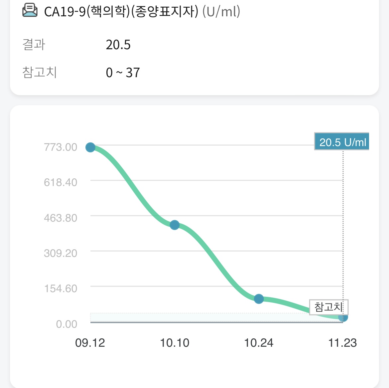Tap the 10.24 date axis label
The height and width of the screenshot is (388, 389).
[259, 343]
